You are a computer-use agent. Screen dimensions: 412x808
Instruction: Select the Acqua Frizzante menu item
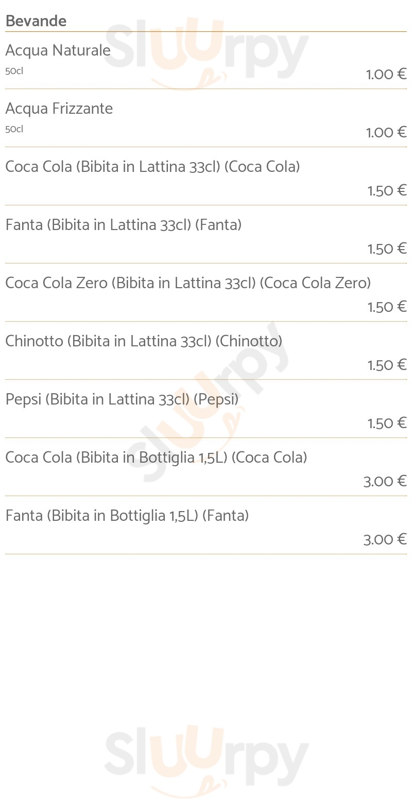point(59,109)
